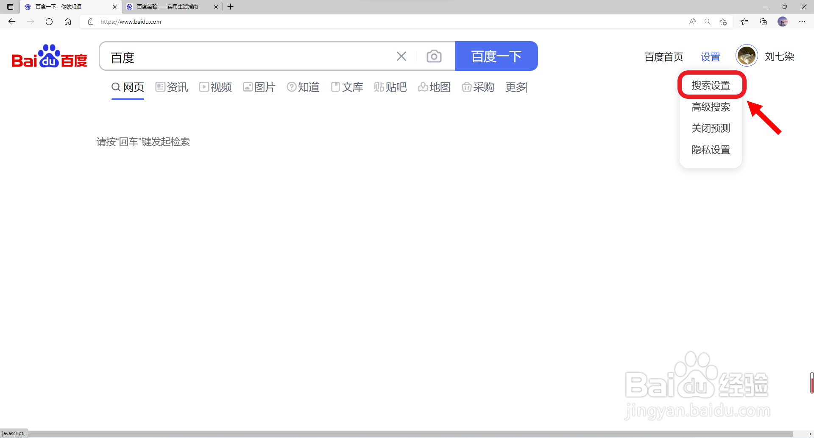Image resolution: width=814 pixels, height=438 pixels.
Task: Expand the 更多 tab options
Action: [516, 87]
